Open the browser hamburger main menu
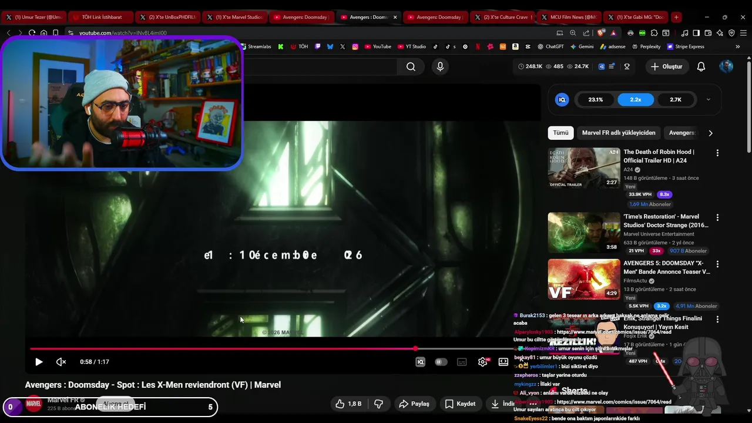This screenshot has height=423, width=752. (x=743, y=33)
